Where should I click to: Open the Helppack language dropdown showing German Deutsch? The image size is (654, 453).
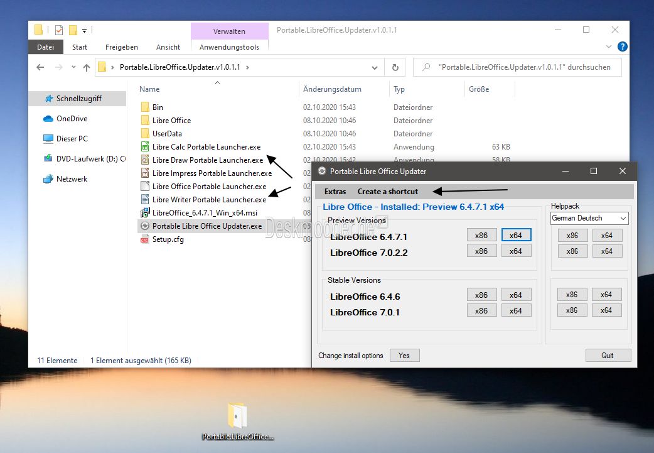pyautogui.click(x=589, y=218)
